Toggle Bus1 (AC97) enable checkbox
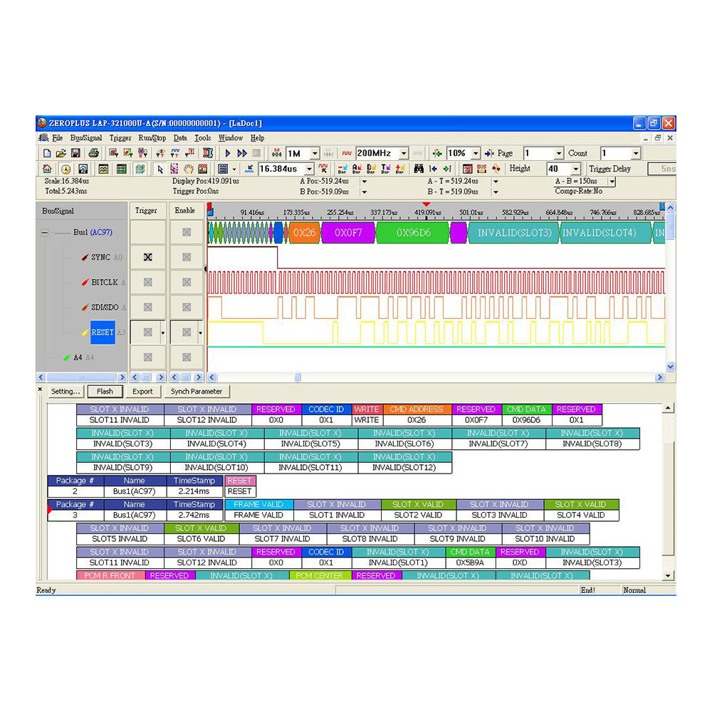712x712 pixels. click(187, 232)
